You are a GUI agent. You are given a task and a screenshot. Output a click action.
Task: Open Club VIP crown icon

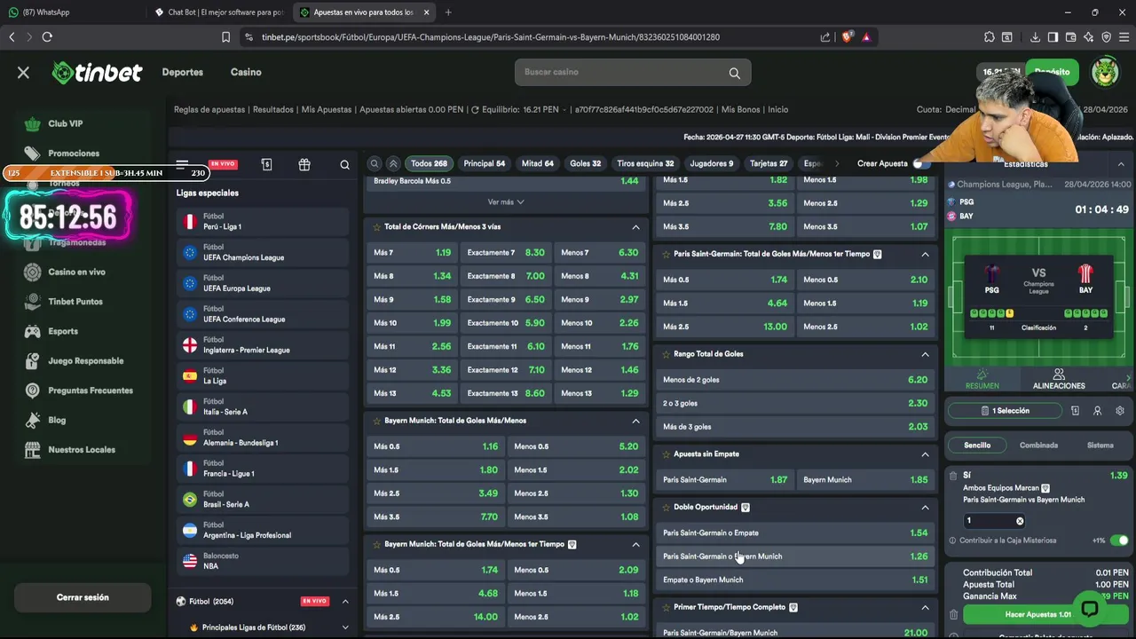coord(33,123)
